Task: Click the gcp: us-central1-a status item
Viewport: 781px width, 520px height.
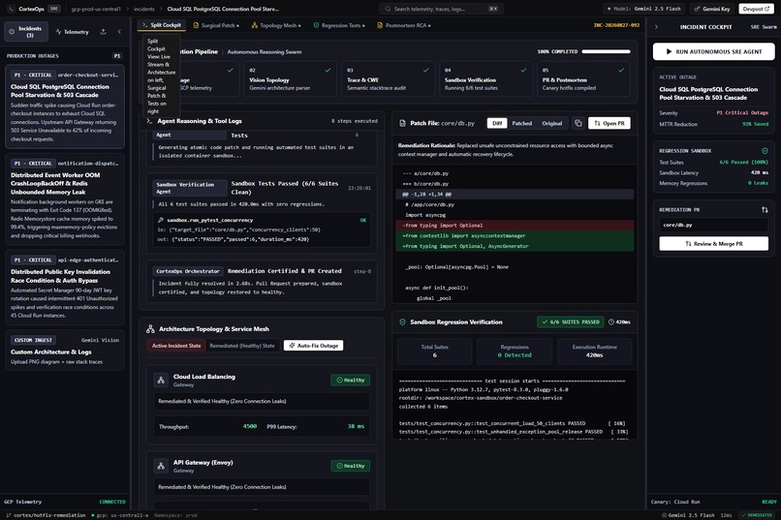Action: coord(119,515)
